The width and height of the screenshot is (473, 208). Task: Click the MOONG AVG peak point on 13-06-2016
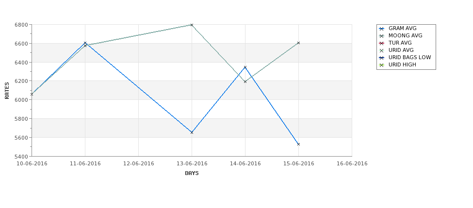pyautogui.click(x=192, y=25)
